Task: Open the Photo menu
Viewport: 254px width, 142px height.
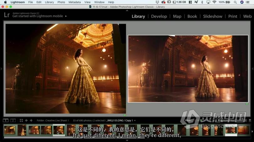Action: (x=61, y=2)
